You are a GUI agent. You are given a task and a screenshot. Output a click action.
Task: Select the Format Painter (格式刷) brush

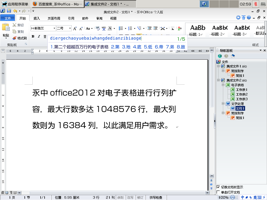(x=20, y=38)
